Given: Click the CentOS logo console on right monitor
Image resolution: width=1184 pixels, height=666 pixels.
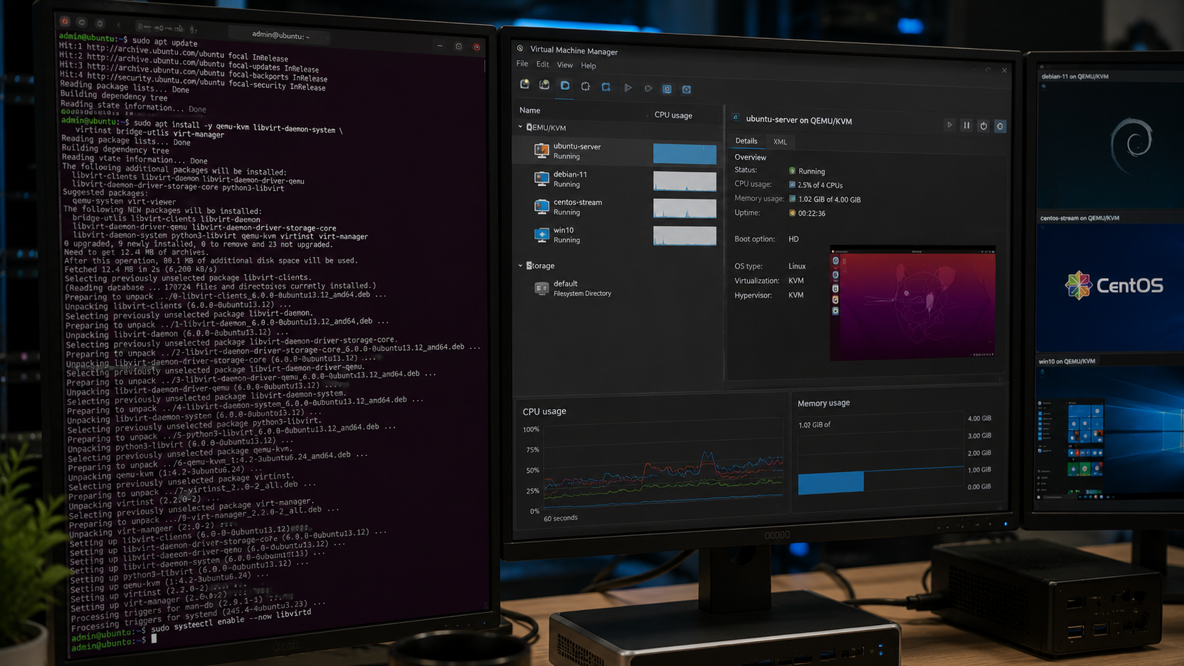Looking at the screenshot, I should [1110, 287].
